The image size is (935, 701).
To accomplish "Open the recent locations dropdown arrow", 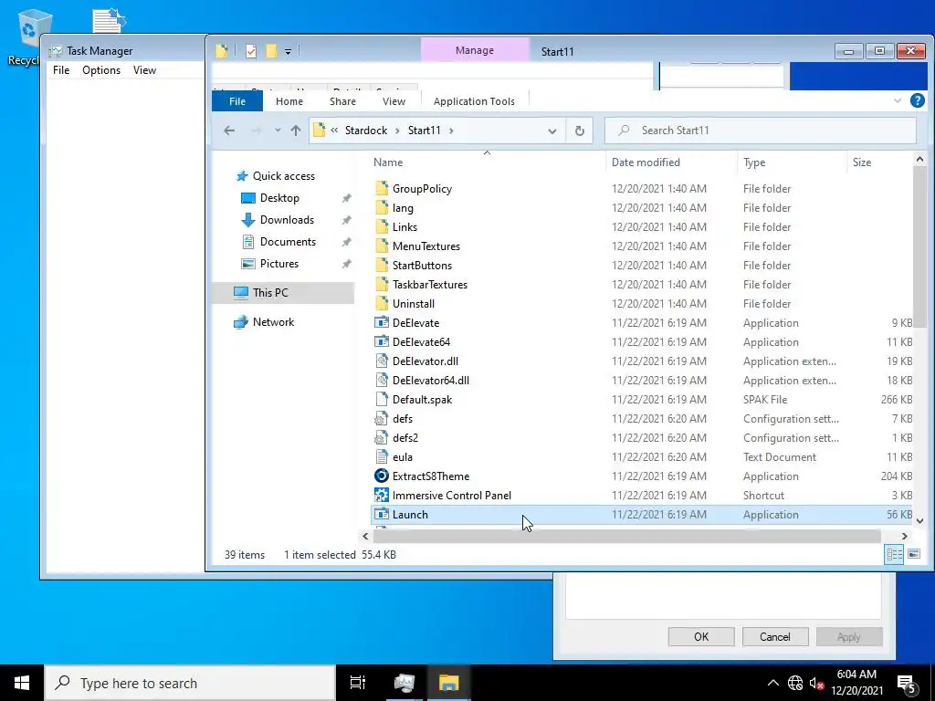I will 278,131.
